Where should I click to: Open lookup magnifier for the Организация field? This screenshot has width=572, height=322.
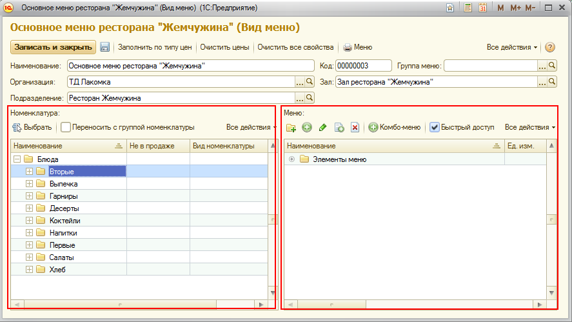coord(310,82)
